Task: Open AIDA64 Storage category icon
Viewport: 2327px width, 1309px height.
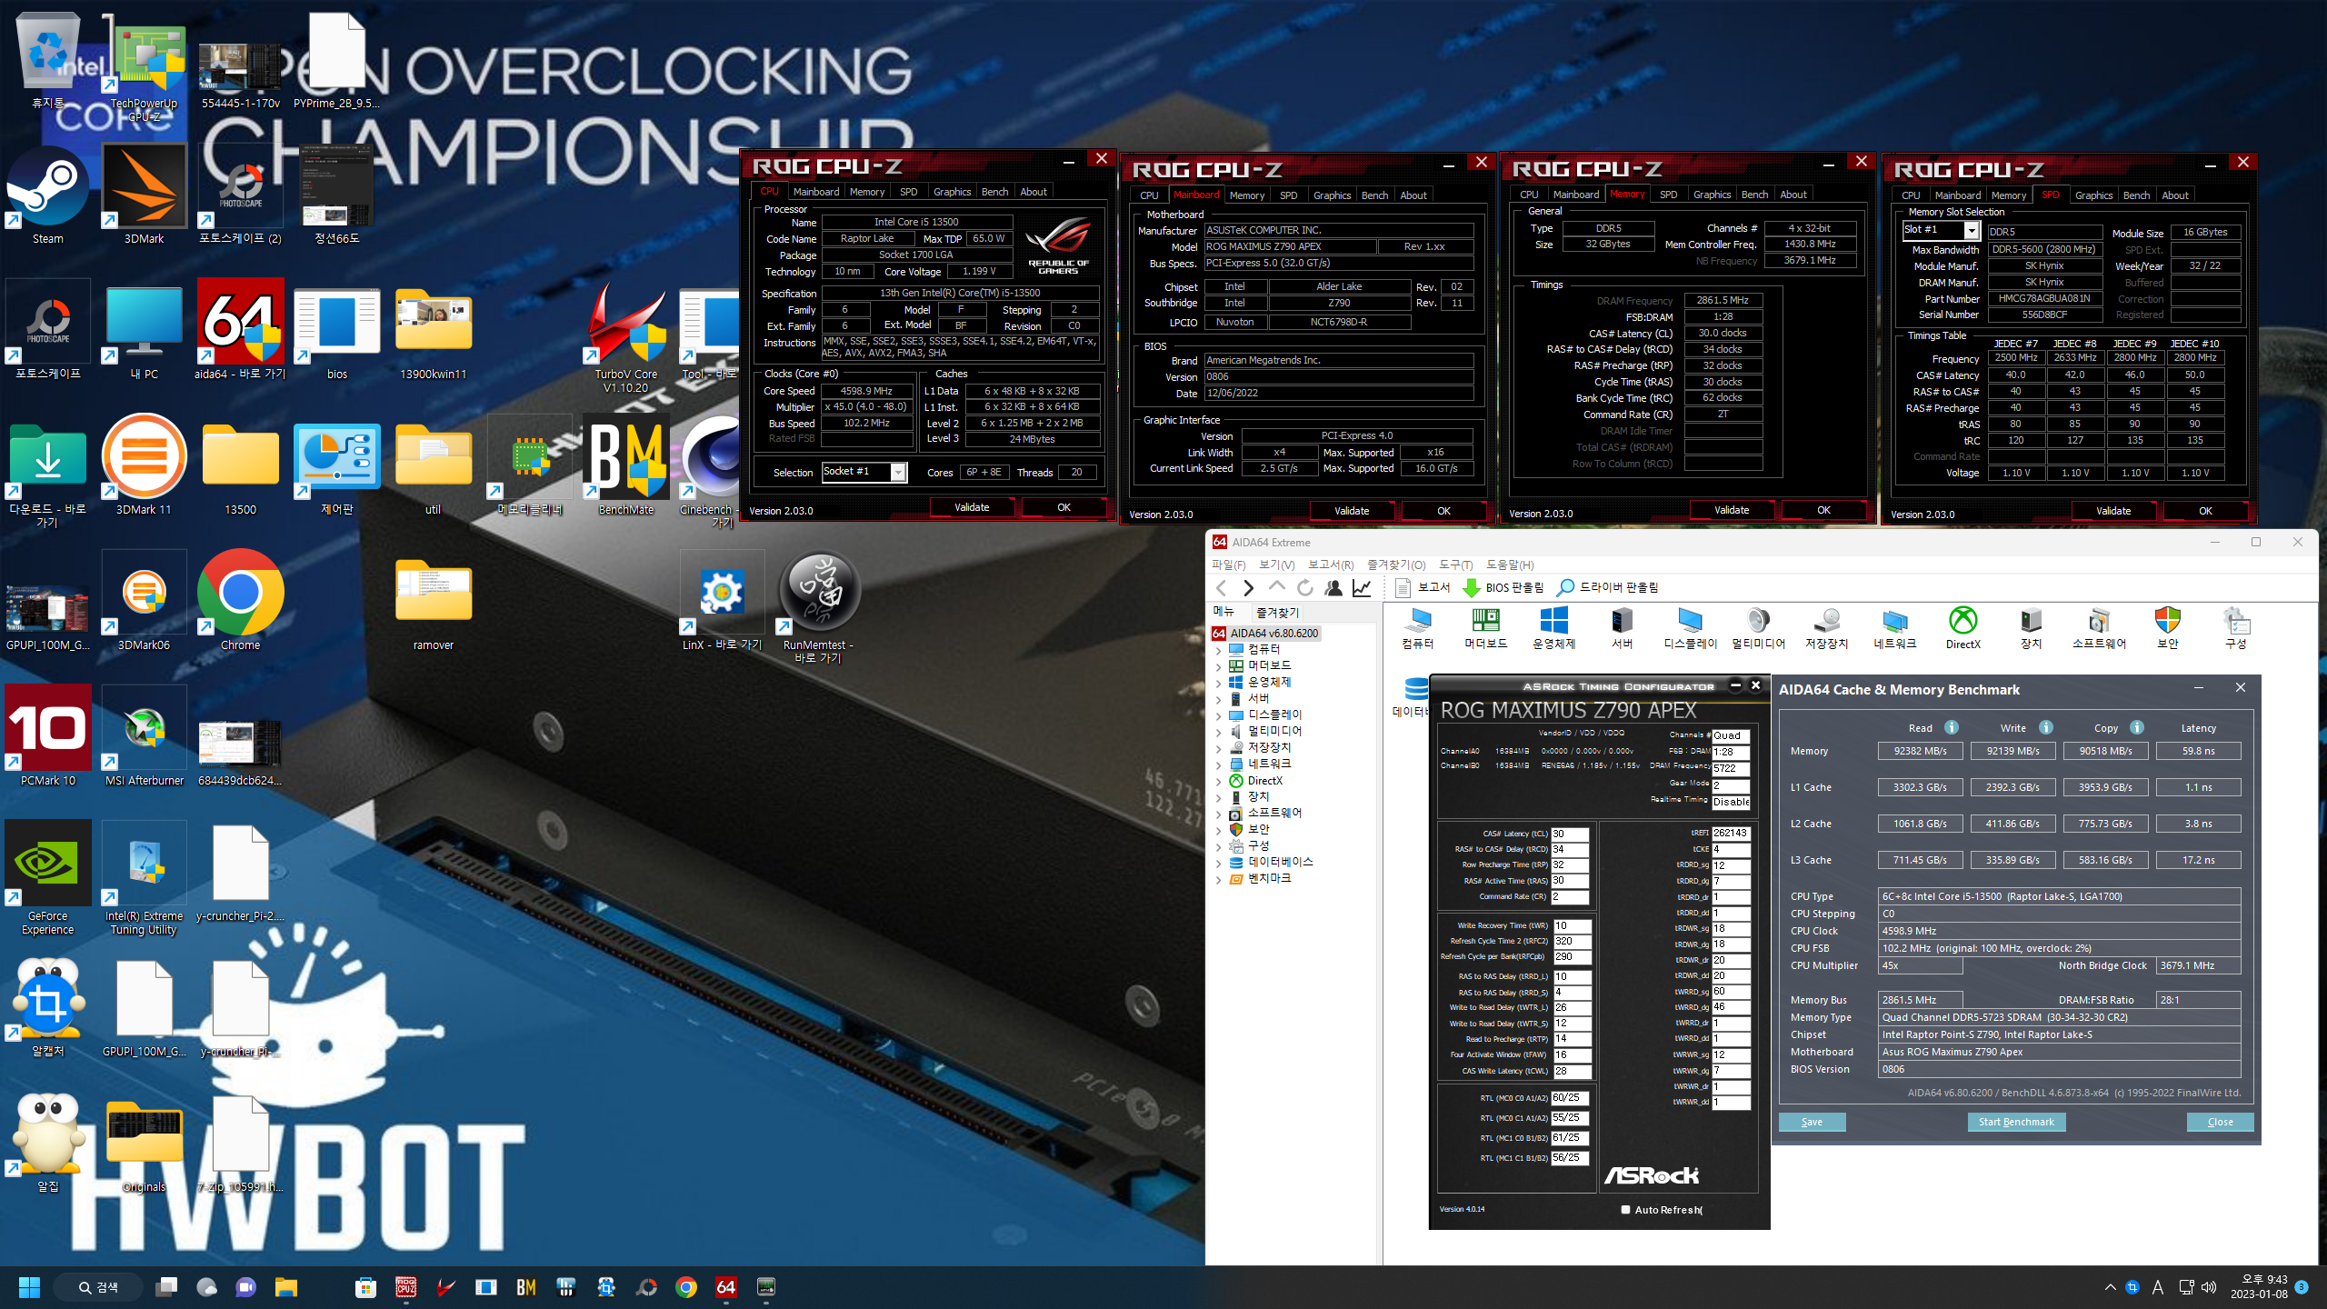Action: [1826, 628]
